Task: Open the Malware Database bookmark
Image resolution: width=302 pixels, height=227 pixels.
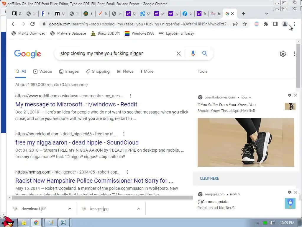Action: (x=68, y=33)
